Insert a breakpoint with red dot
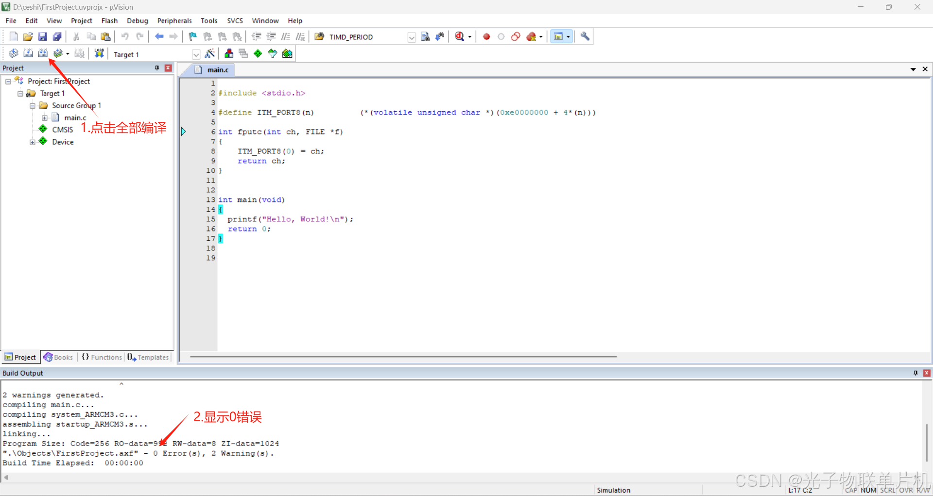 click(x=486, y=36)
